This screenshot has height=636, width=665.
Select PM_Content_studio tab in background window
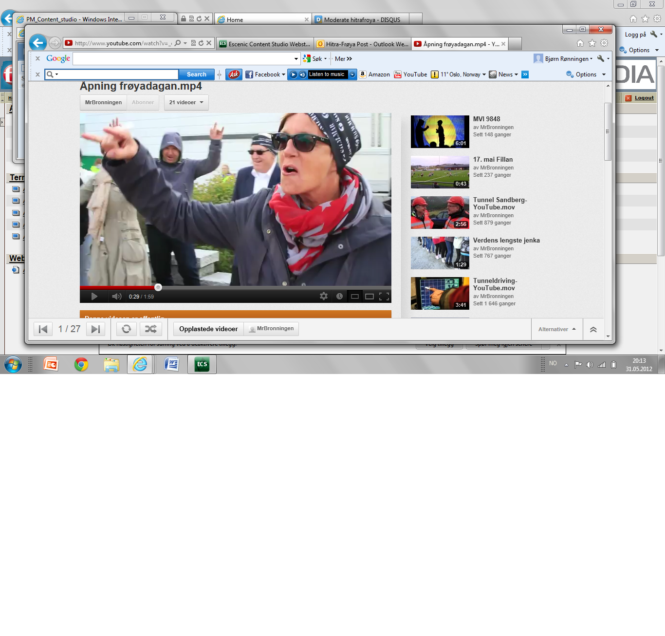coord(70,19)
